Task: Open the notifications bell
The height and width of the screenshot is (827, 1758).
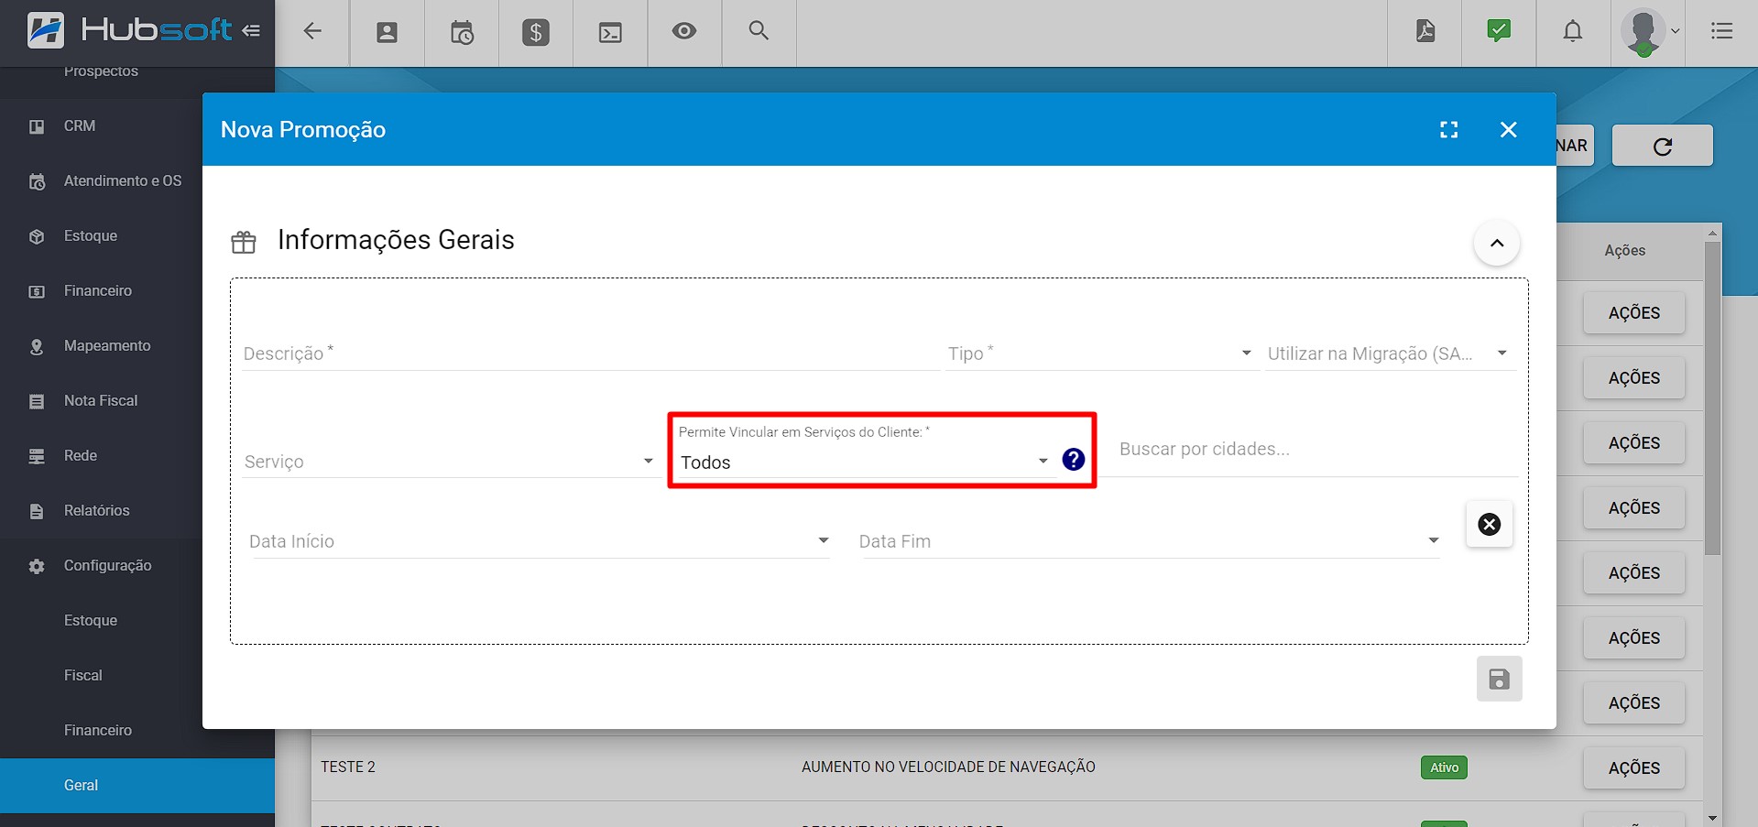Action: (1573, 31)
